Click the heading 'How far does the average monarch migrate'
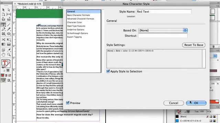Image resolution: width=220 pixels, height=123 pixels. click(65, 115)
